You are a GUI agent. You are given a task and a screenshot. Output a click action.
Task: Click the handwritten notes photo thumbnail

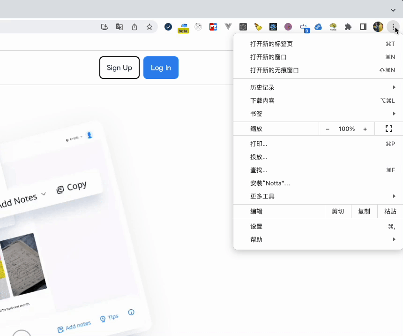tap(23, 264)
